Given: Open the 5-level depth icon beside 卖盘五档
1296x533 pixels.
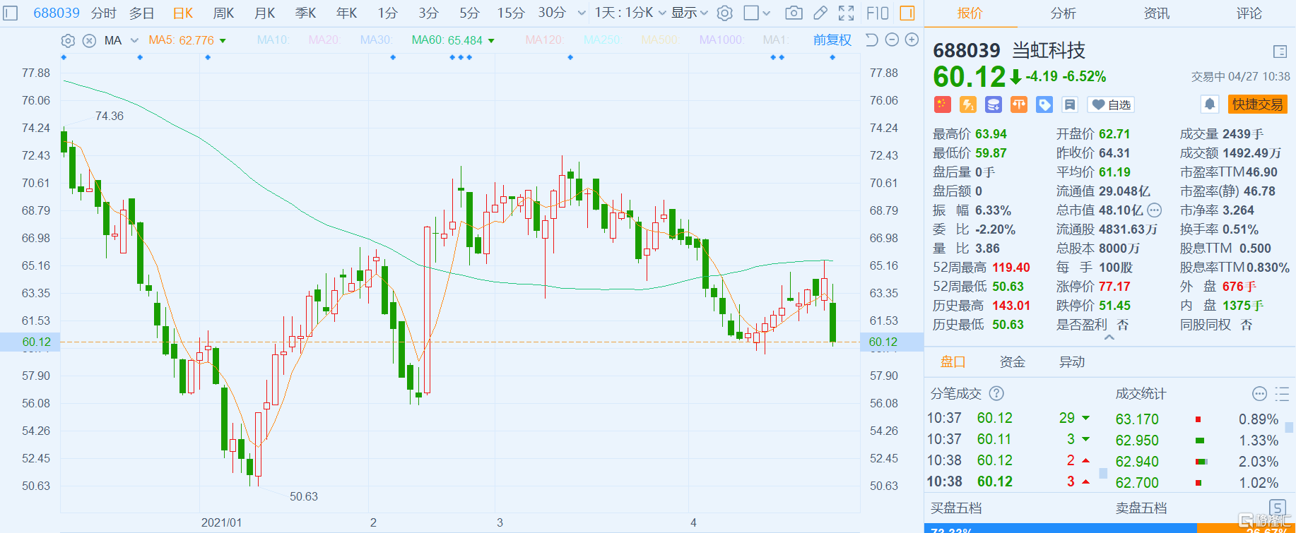Looking at the screenshot, I should (x=1278, y=508).
